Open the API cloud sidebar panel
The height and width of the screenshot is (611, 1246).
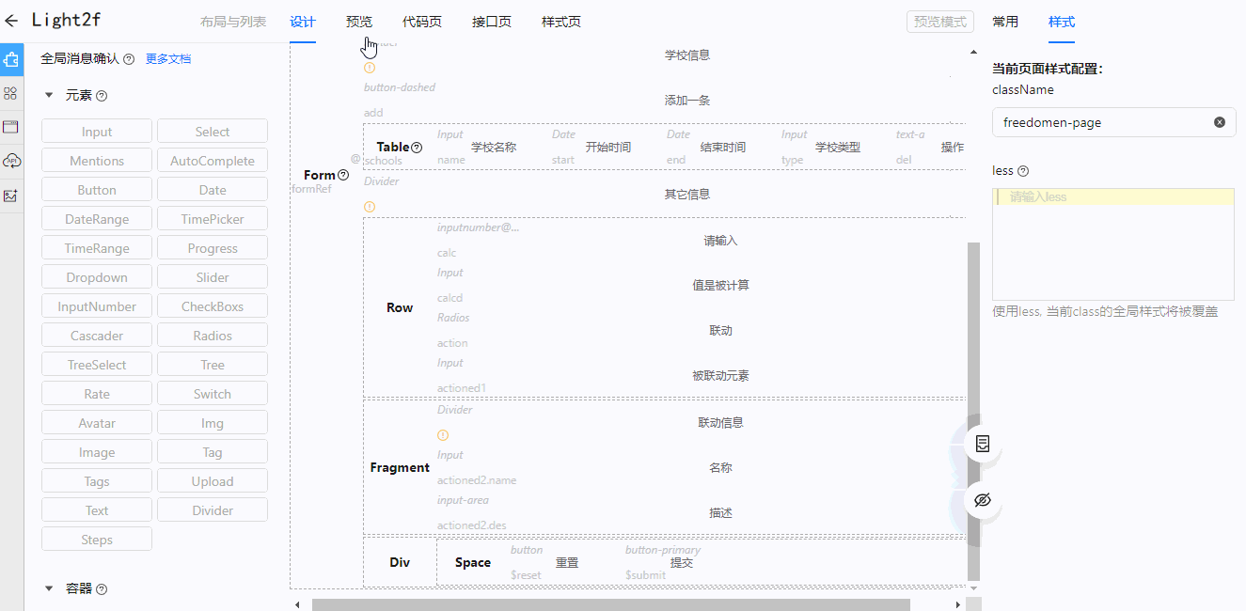tap(11, 161)
